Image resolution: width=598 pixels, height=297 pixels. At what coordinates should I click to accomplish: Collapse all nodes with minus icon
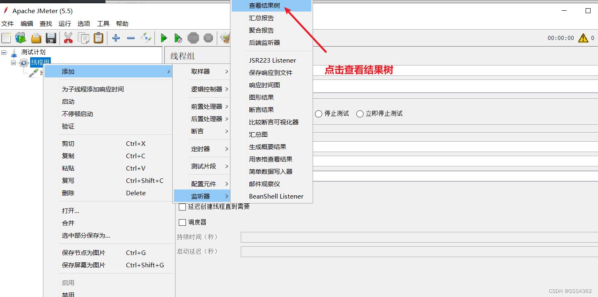[131, 38]
